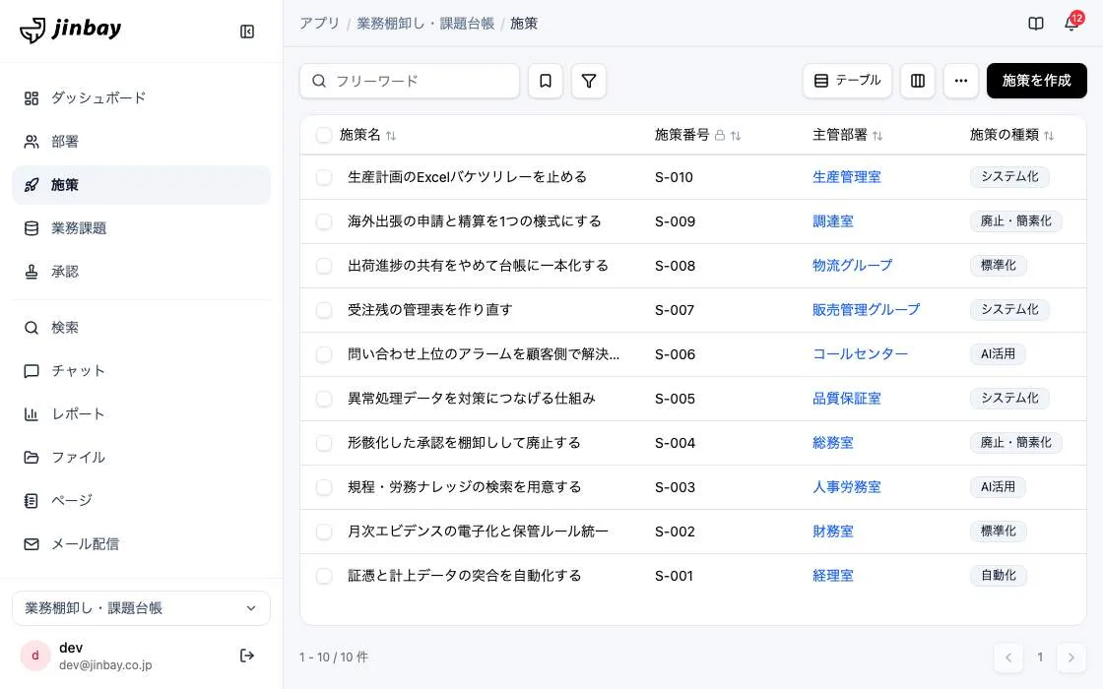Screen dimensions: 1103x689
Task: Open 業務課題 in sidebar
Action: pos(142,227)
